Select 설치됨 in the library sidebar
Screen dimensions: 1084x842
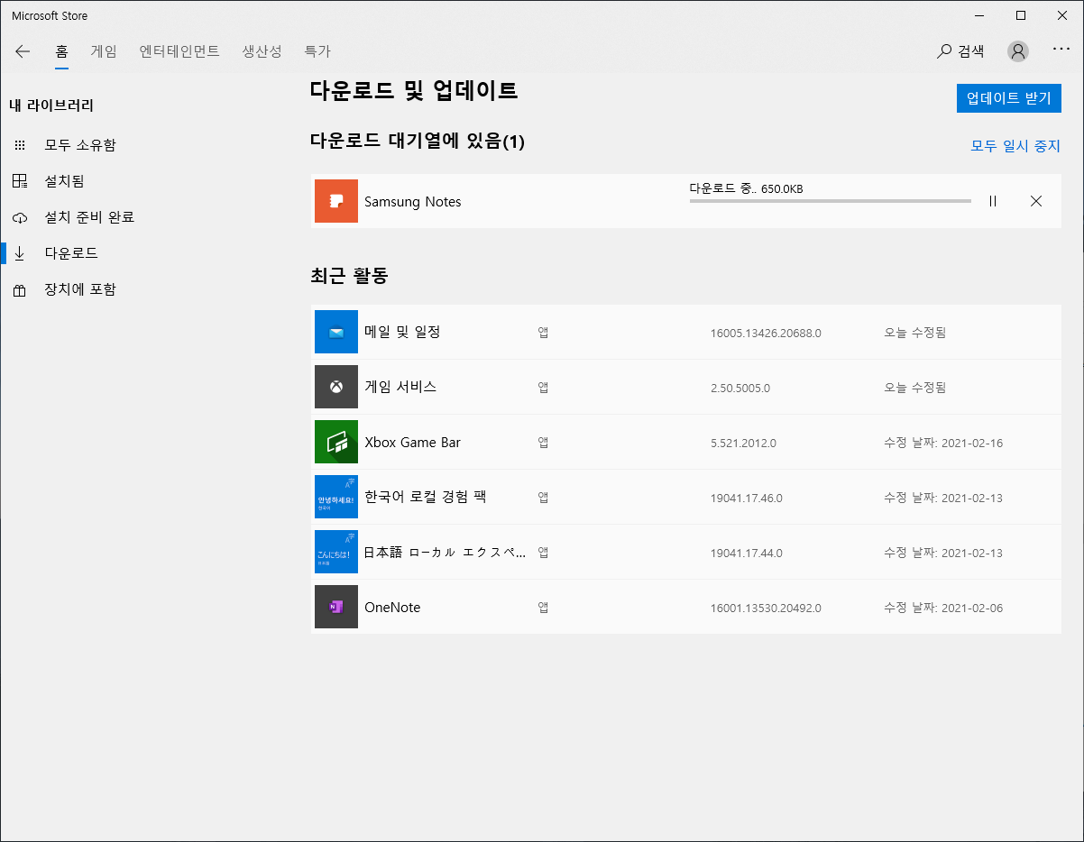64,181
